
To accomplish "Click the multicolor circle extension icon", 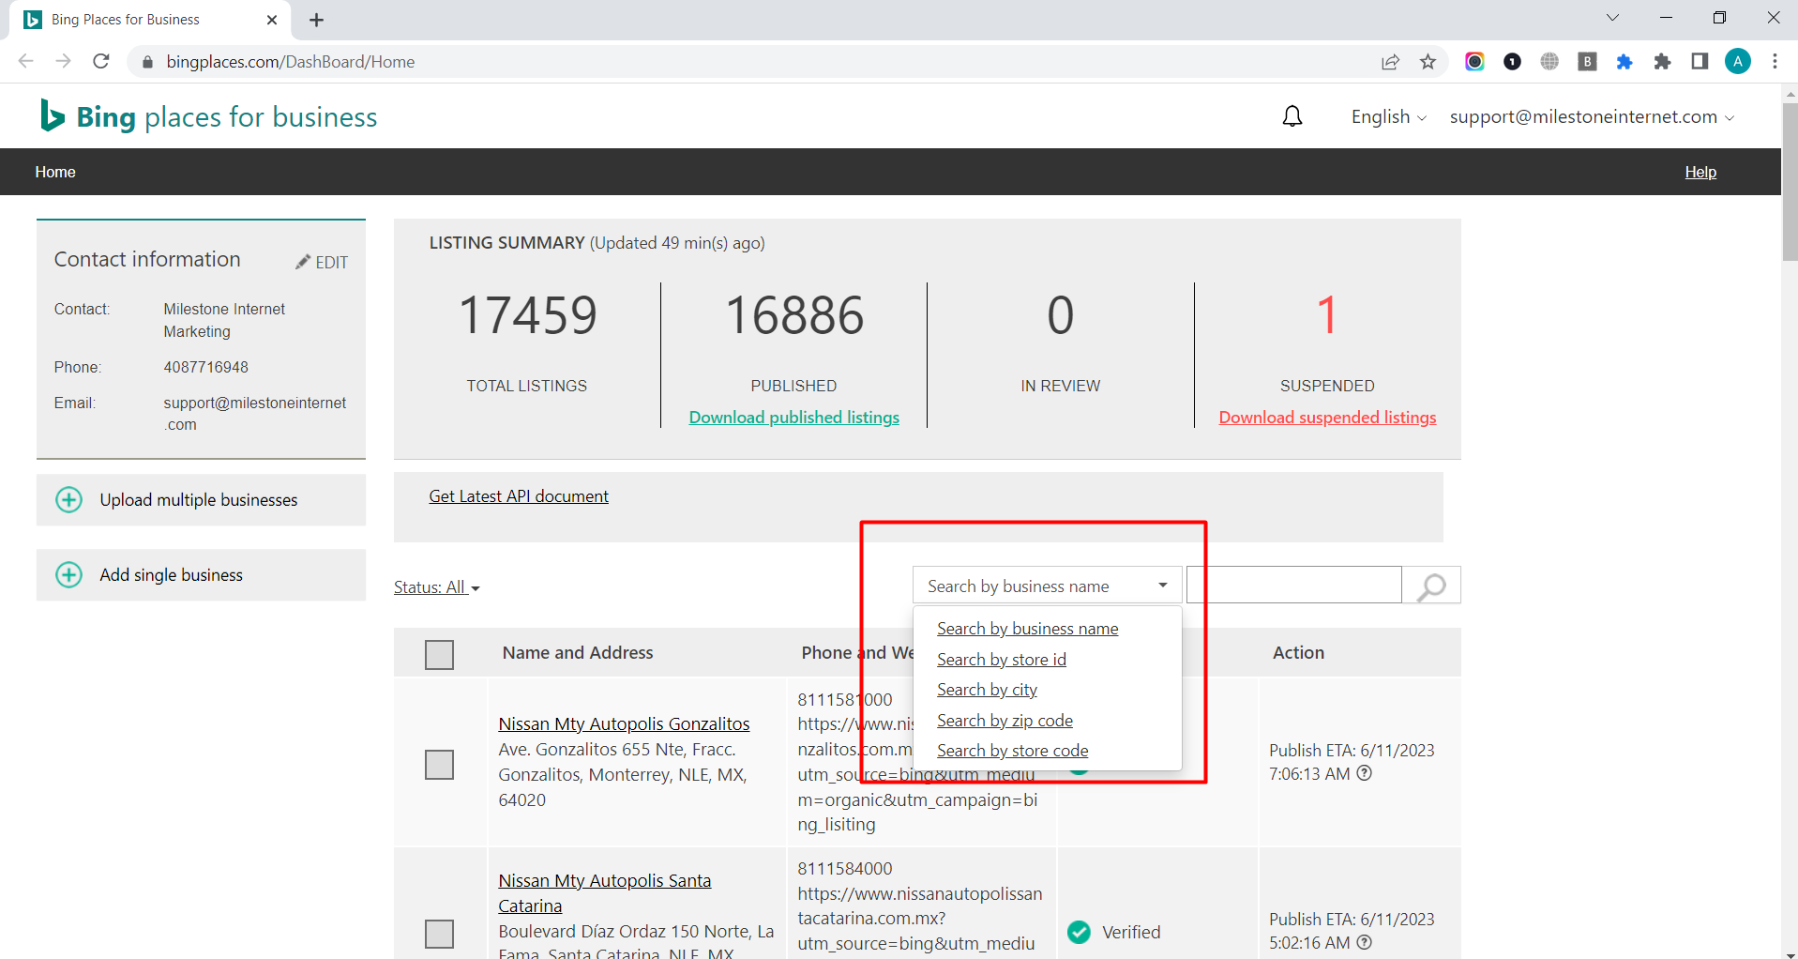I will pos(1474,62).
